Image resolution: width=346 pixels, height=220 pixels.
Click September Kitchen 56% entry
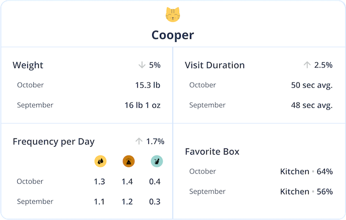coord(306,192)
